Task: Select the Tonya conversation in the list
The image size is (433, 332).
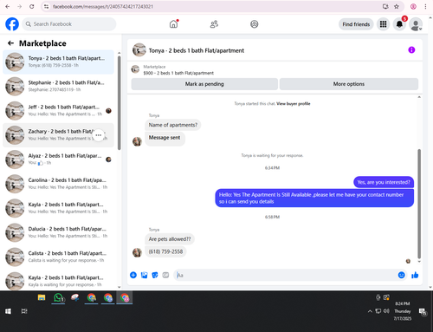Action: pyautogui.click(x=58, y=62)
